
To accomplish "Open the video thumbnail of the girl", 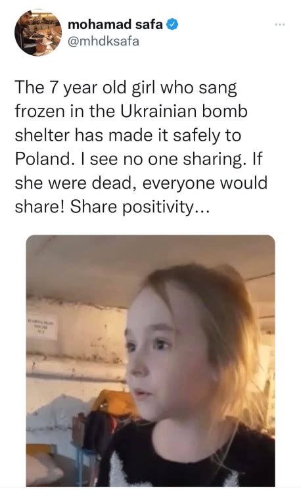I will tap(150, 361).
